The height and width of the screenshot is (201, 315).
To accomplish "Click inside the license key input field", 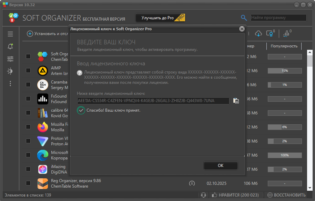I will click(153, 101).
